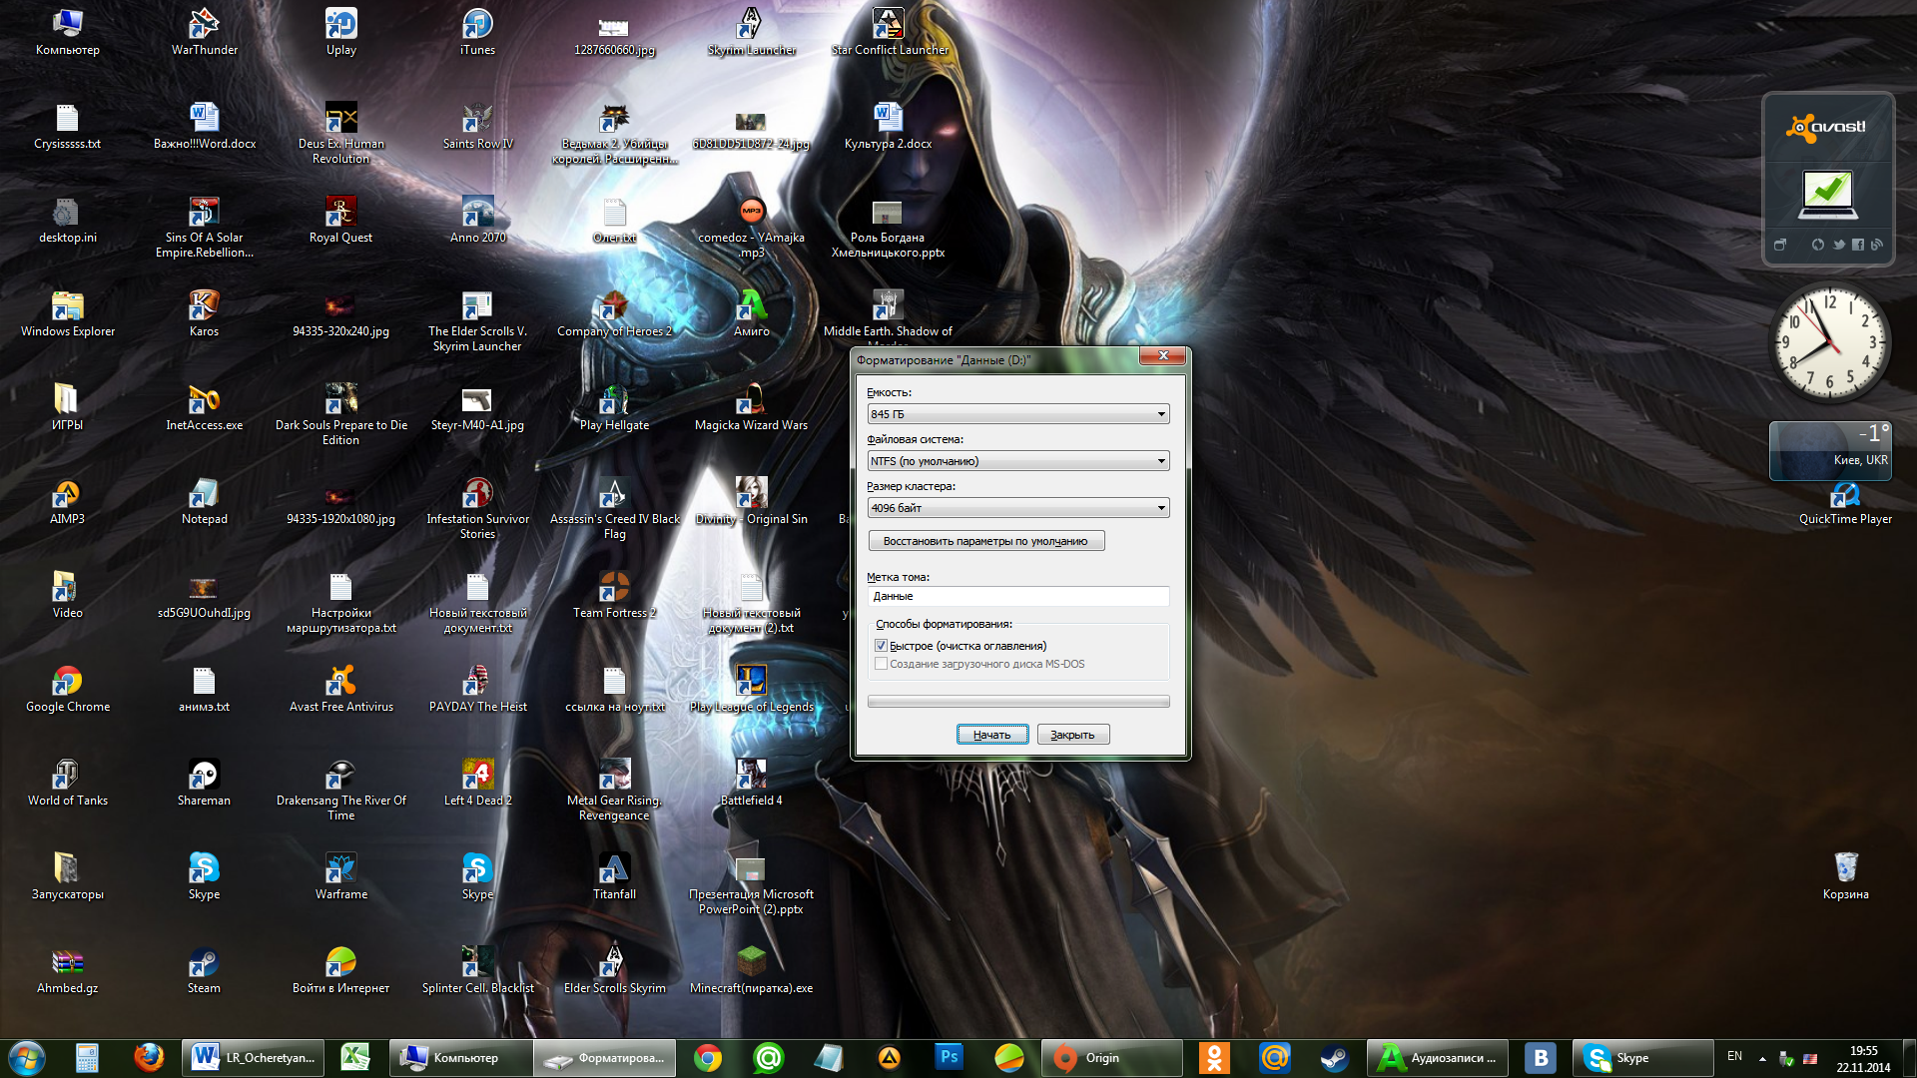Image resolution: width=1917 pixels, height=1078 pixels.
Task: Switch to Skype taskbar item
Action: point(1643,1057)
